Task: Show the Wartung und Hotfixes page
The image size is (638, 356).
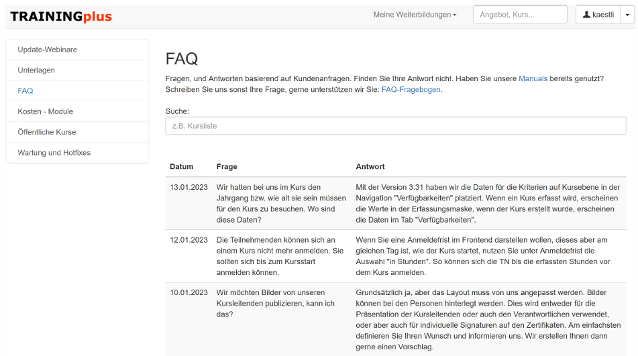Action: pyautogui.click(x=54, y=153)
